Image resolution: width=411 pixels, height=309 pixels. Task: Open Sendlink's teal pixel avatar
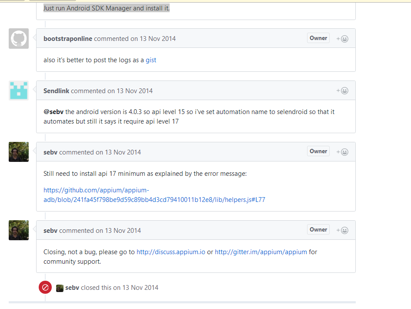click(x=19, y=91)
